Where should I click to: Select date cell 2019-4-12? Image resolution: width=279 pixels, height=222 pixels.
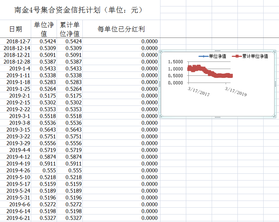click(15, 157)
